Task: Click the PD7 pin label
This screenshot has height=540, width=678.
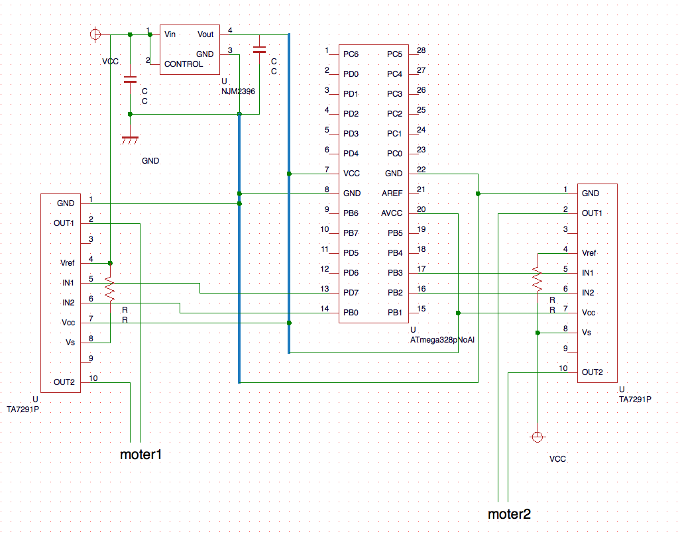Action: [351, 293]
